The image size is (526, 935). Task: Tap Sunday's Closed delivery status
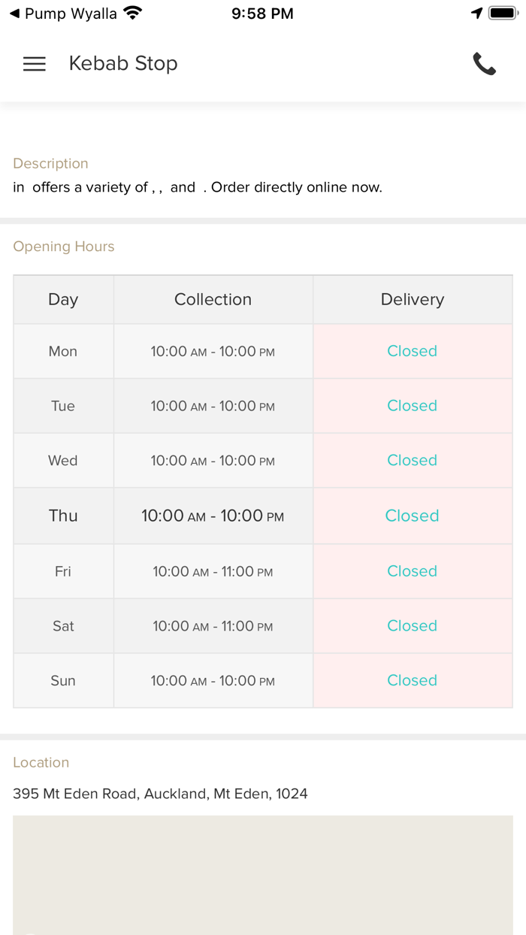coord(412,680)
